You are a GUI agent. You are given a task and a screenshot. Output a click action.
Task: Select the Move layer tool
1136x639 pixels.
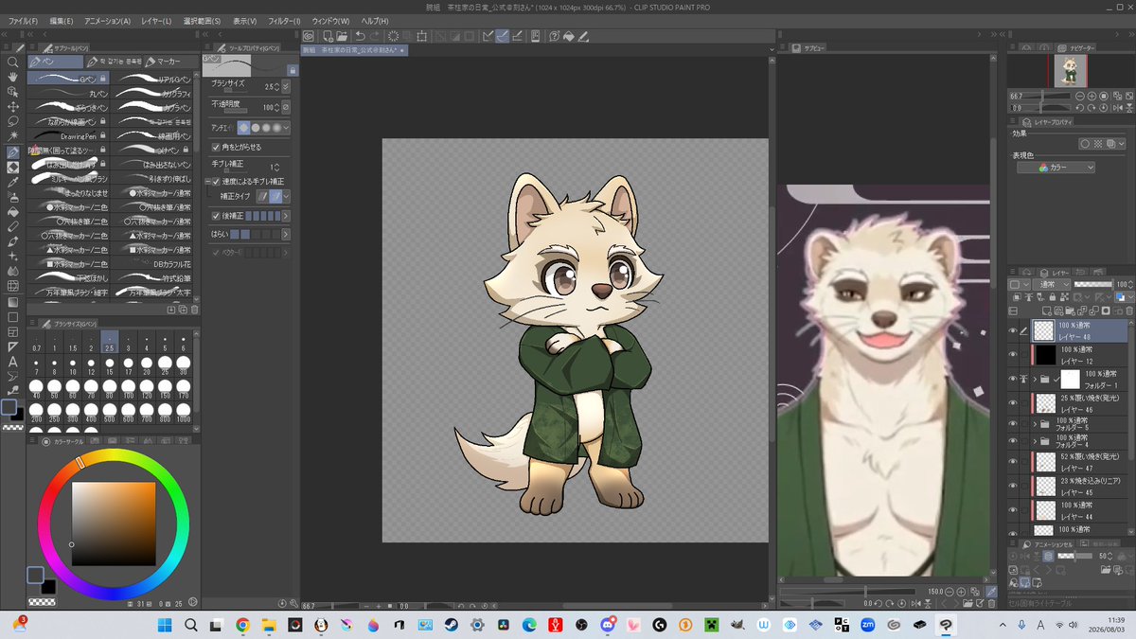(13, 107)
